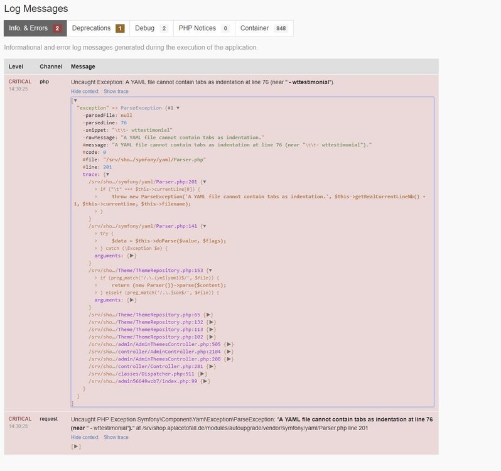This screenshot has width=501, height=471.
Task: Click the rawMessage string value
Action: click(x=192, y=138)
